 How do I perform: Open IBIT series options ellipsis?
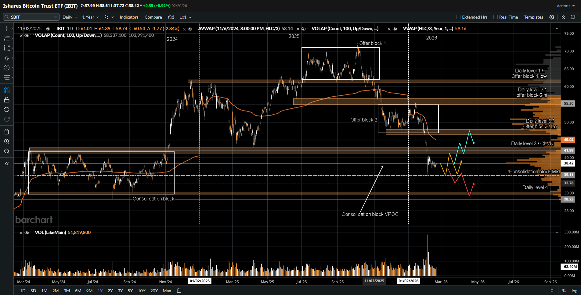(53, 29)
